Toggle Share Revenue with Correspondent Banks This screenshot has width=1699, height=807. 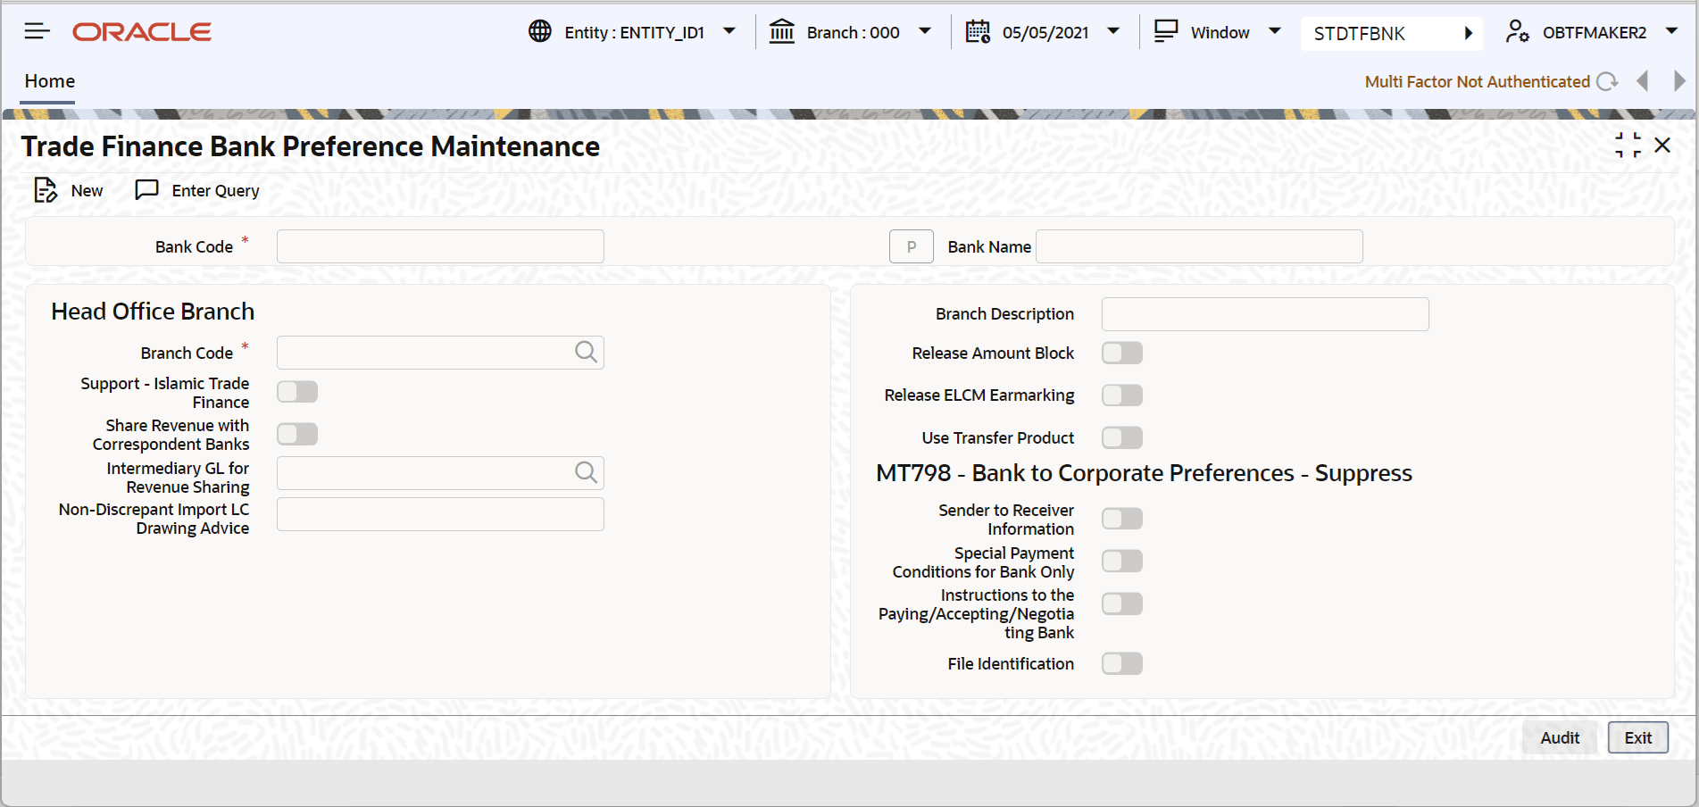click(297, 434)
